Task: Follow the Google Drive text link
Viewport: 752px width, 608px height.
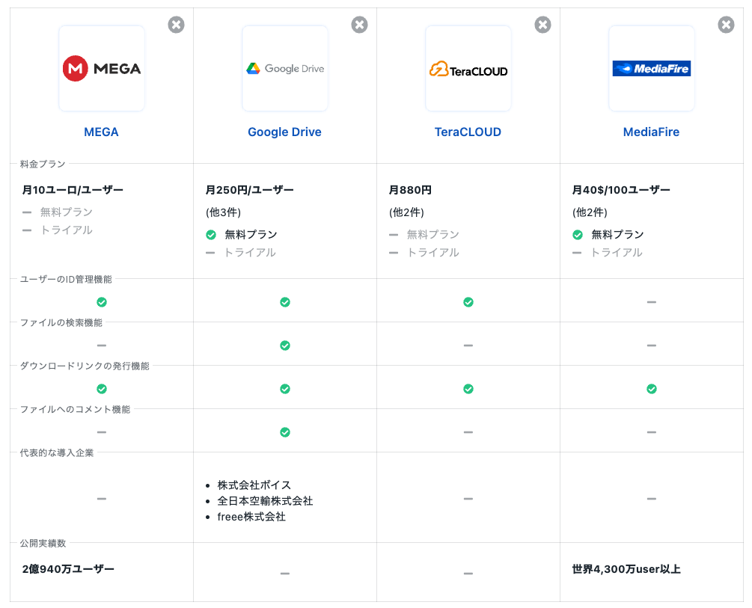Action: [285, 132]
